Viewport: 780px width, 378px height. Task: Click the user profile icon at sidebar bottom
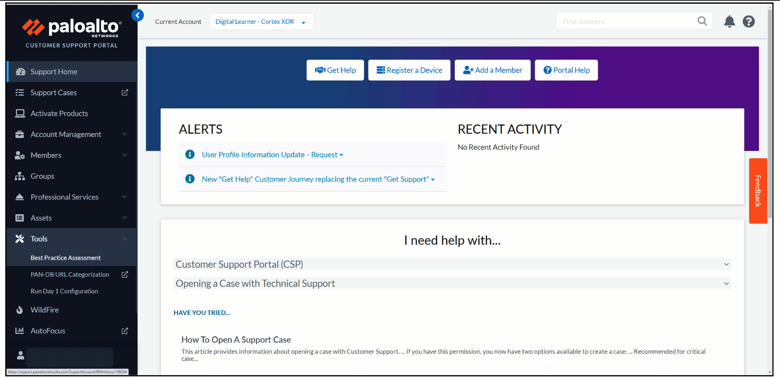point(21,355)
